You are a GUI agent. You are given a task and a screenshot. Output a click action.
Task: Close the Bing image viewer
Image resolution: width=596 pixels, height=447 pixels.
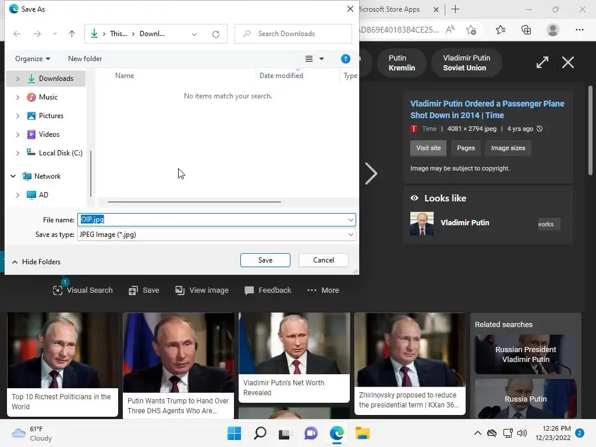pos(568,62)
